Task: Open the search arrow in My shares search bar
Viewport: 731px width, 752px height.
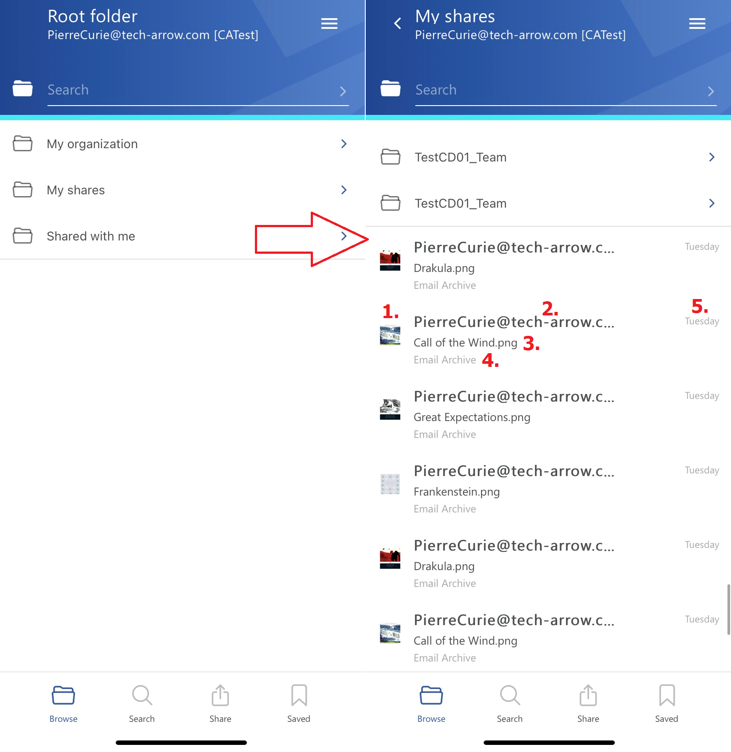Action: click(x=711, y=91)
